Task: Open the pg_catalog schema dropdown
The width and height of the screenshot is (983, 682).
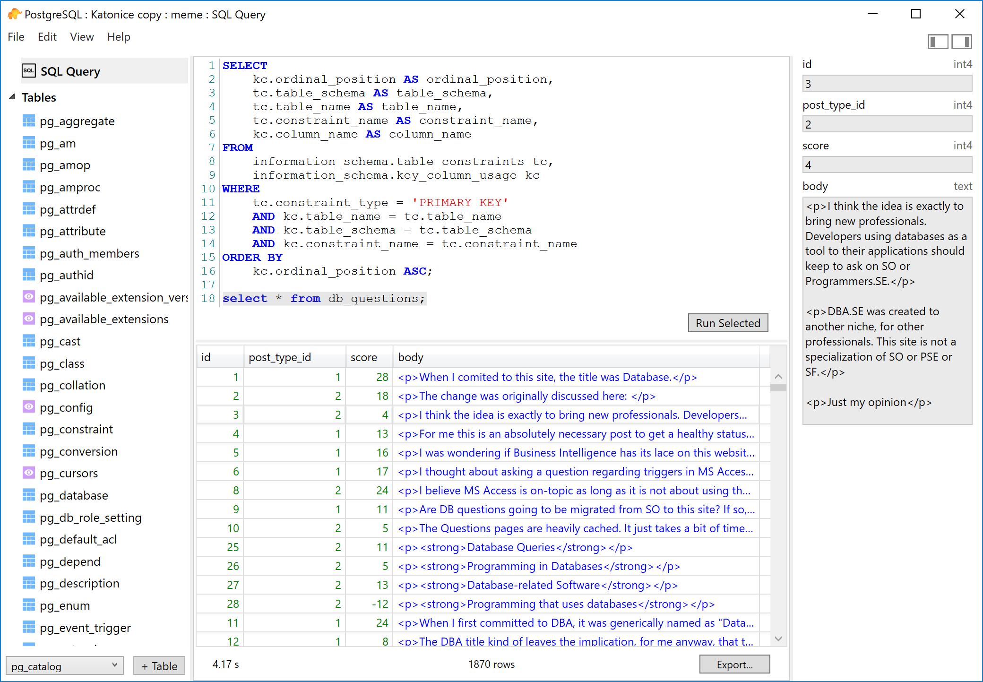Action: [64, 665]
